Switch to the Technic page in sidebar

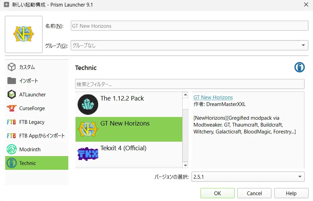click(37, 163)
